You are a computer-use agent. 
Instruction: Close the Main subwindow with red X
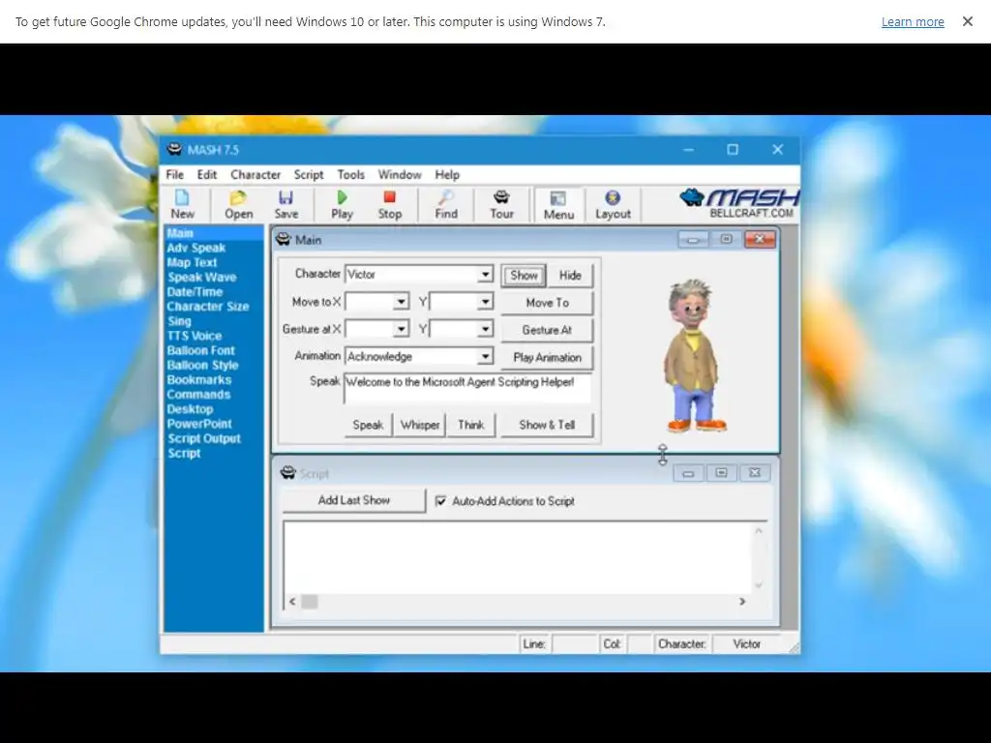(x=760, y=240)
